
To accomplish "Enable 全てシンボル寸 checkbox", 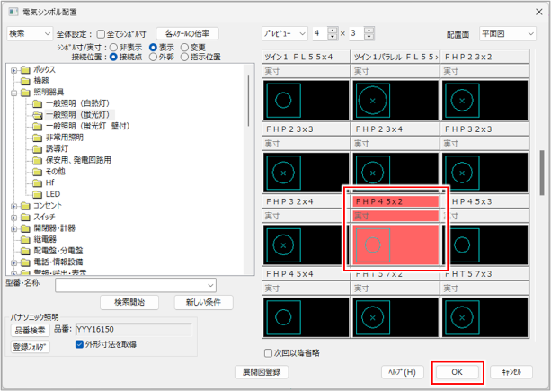I will click(x=101, y=33).
